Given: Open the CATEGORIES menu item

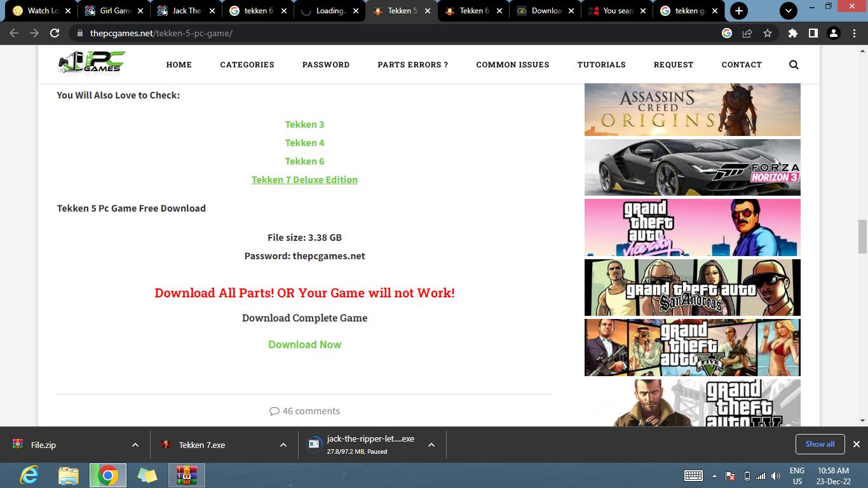Looking at the screenshot, I should (x=247, y=65).
